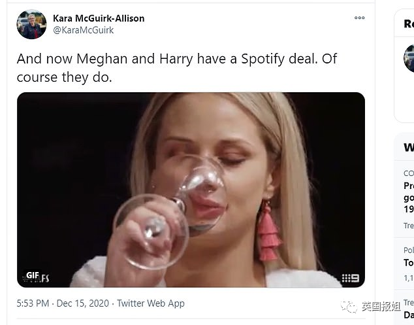Click the profile avatar in the right sidebar
The height and width of the screenshot is (325, 414).
pyautogui.click(x=409, y=58)
